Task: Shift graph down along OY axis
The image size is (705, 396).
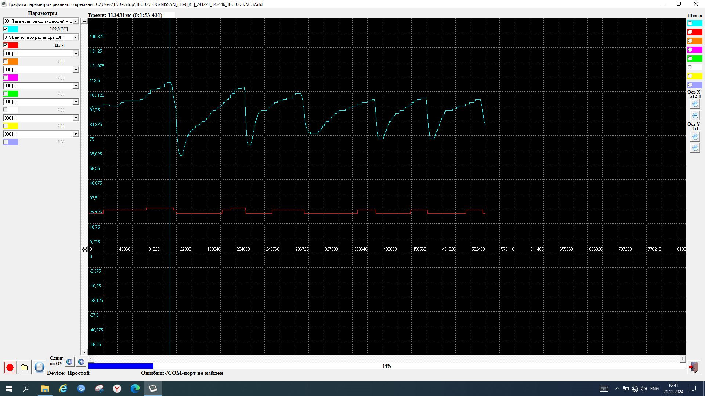Action: pos(69,362)
